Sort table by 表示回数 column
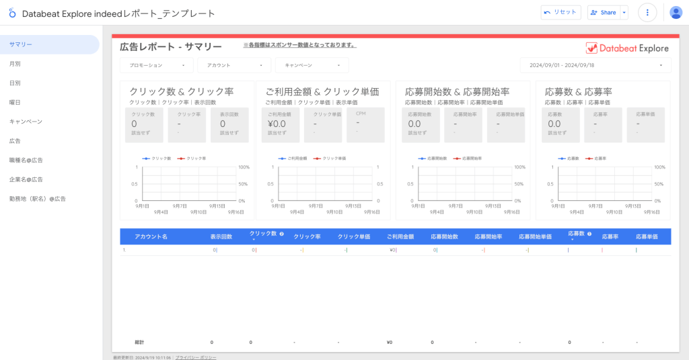This screenshot has height=360, width=689. tap(221, 237)
